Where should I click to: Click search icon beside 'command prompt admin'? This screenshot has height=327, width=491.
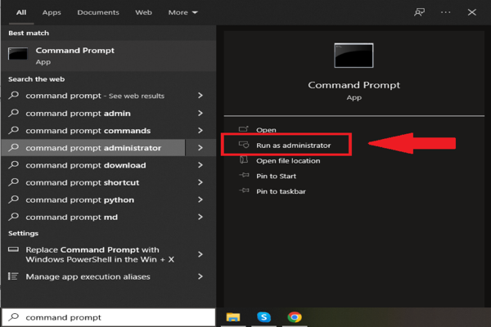click(x=13, y=113)
